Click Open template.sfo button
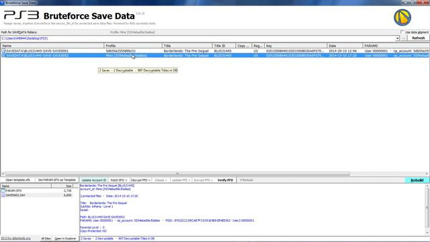430x242 pixels. 18,180
